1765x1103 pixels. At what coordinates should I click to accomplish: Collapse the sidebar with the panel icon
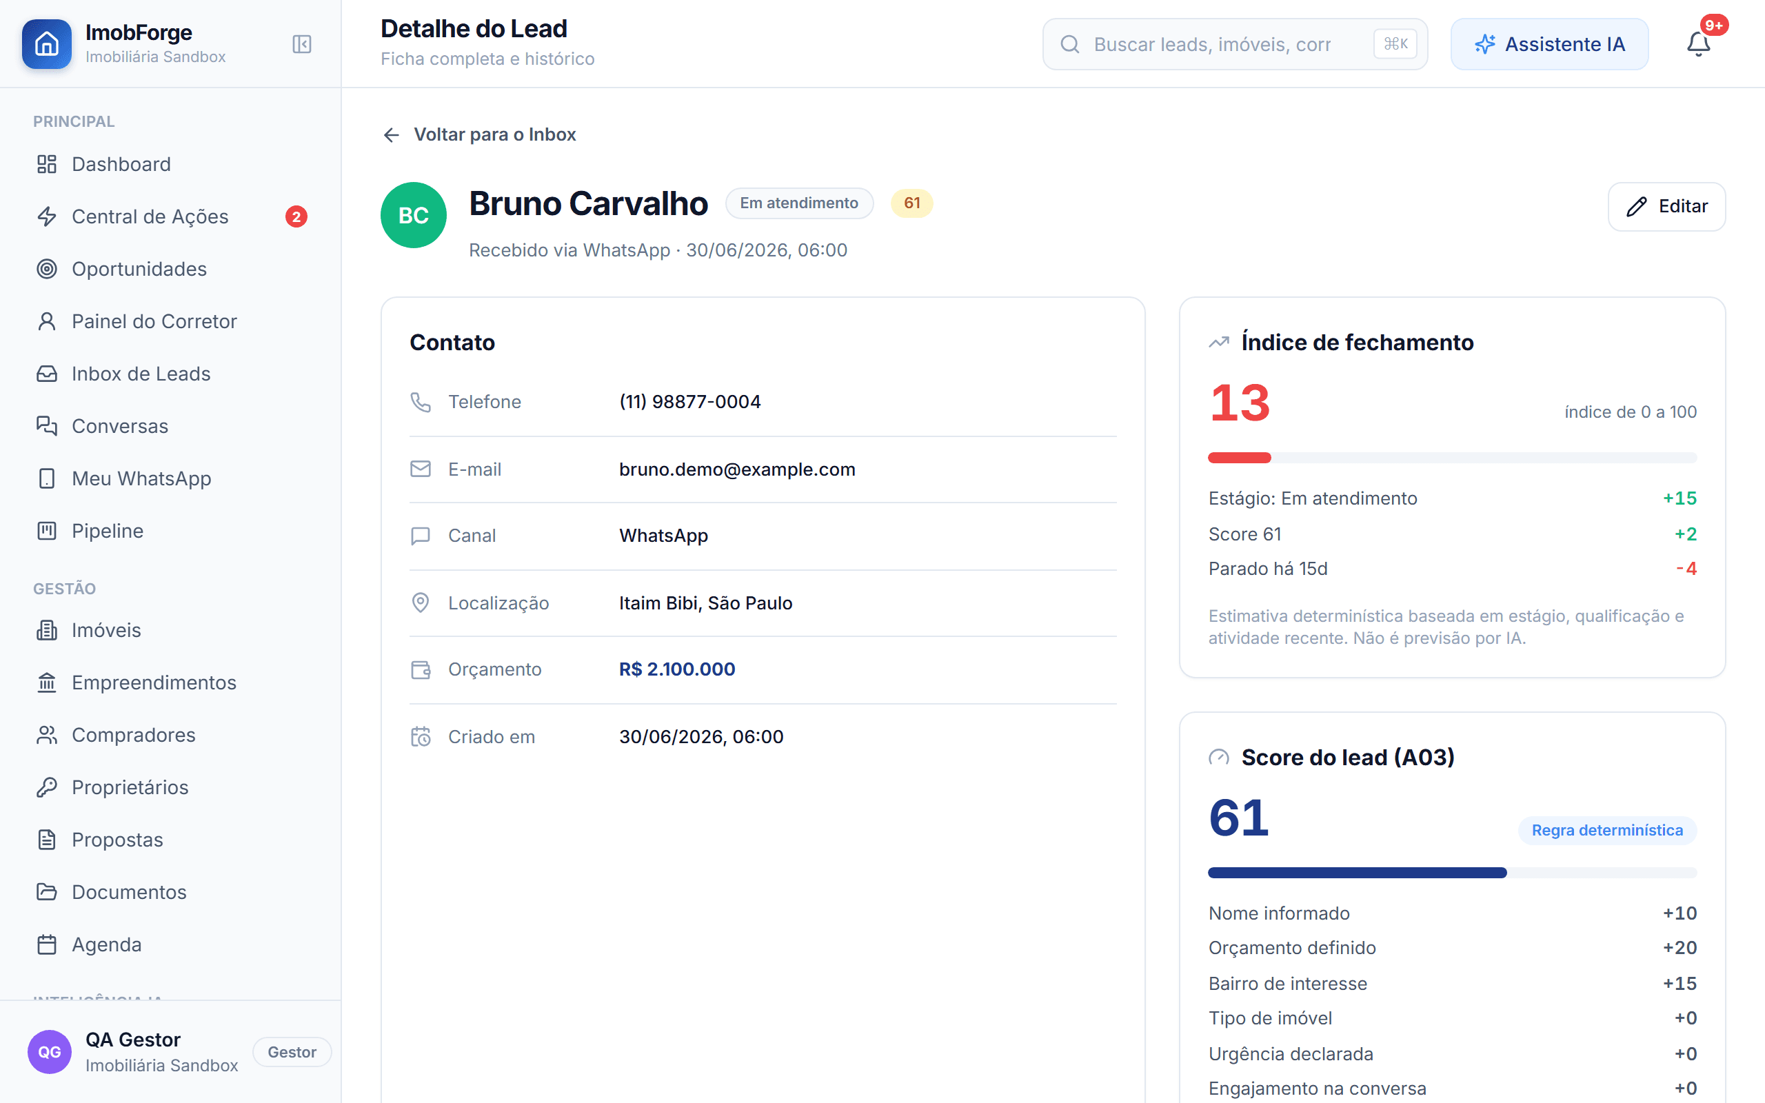(302, 45)
